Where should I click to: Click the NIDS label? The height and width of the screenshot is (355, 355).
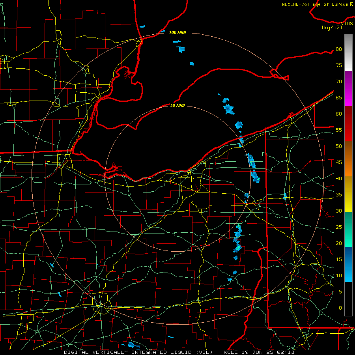pyautogui.click(x=346, y=23)
